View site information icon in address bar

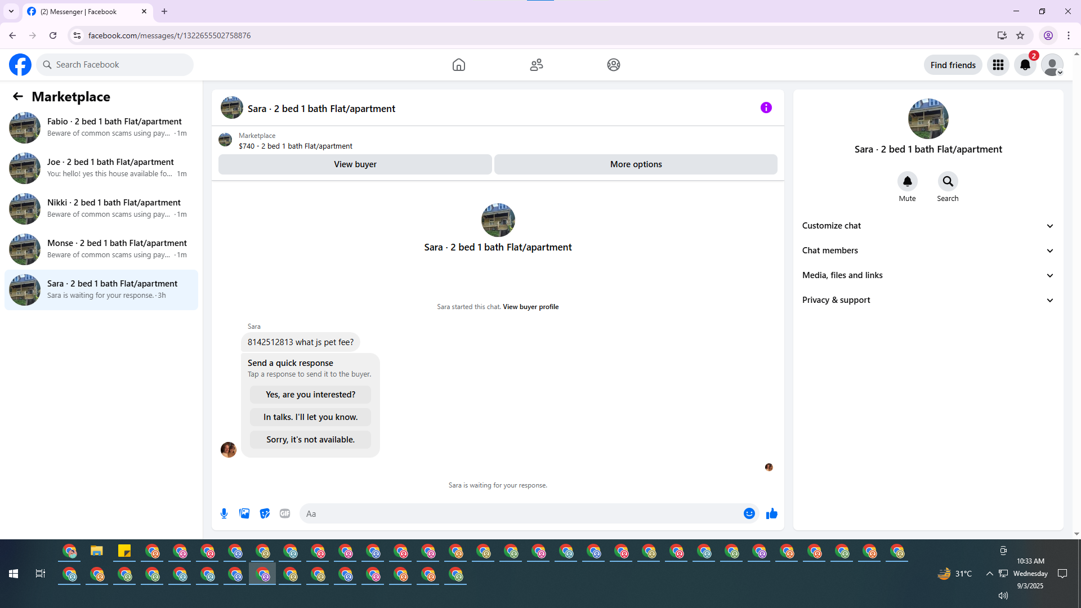[77, 35]
